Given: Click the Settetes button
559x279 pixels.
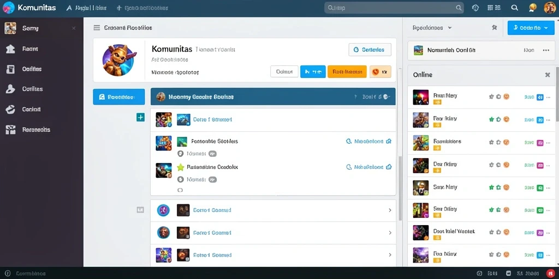Looking at the screenshot, I should (x=370, y=50).
